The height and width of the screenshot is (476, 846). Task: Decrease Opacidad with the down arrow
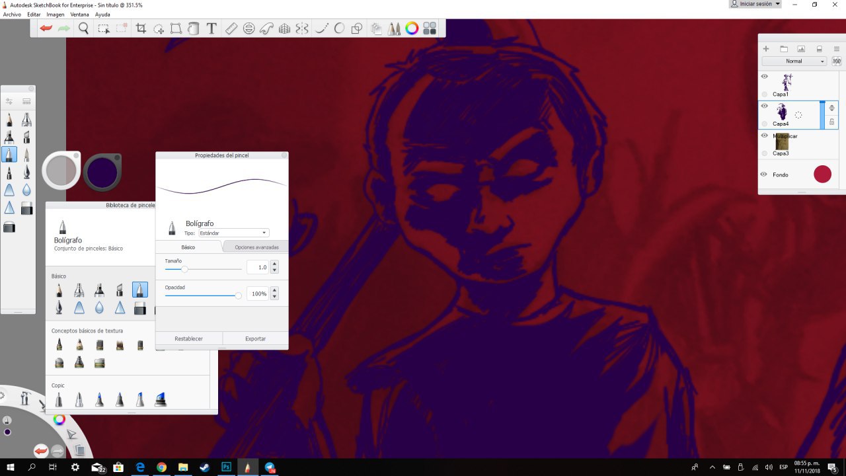[x=274, y=297]
